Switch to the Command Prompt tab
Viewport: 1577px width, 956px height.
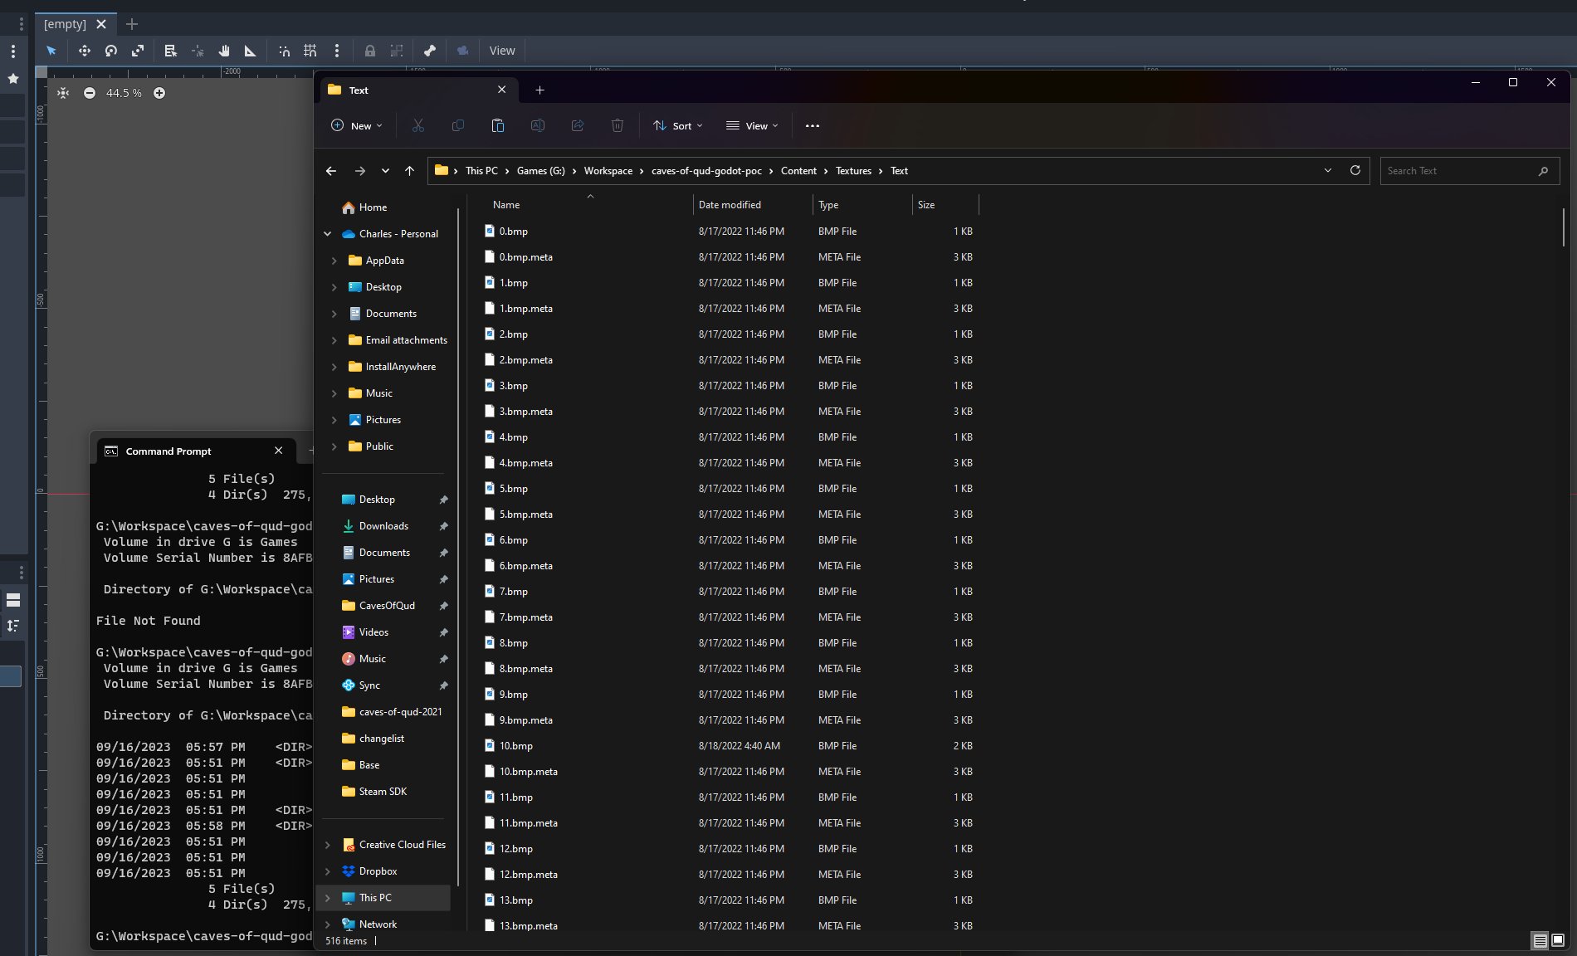tap(168, 451)
